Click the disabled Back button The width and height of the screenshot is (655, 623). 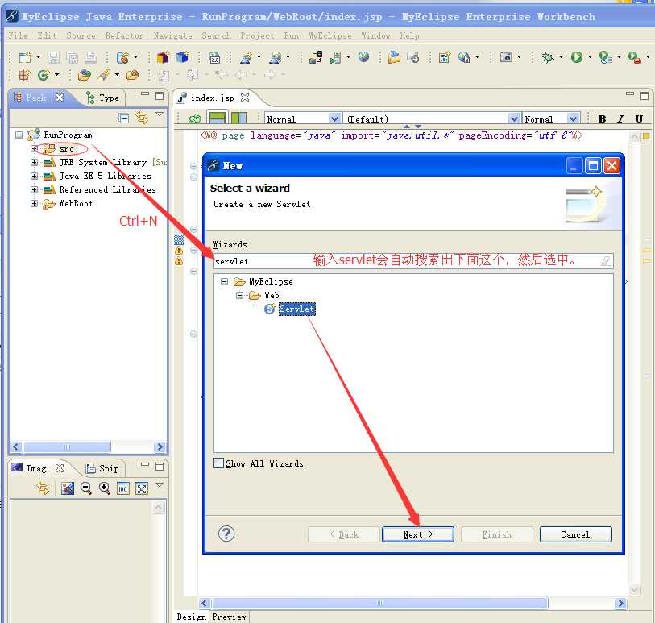coord(344,534)
